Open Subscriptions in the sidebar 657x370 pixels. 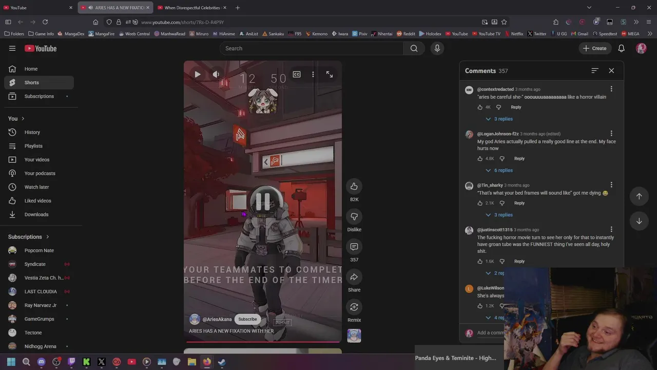pyautogui.click(x=39, y=96)
